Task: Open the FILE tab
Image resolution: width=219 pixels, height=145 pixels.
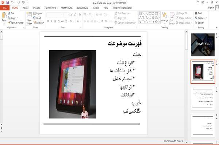Action: pos(5,8)
